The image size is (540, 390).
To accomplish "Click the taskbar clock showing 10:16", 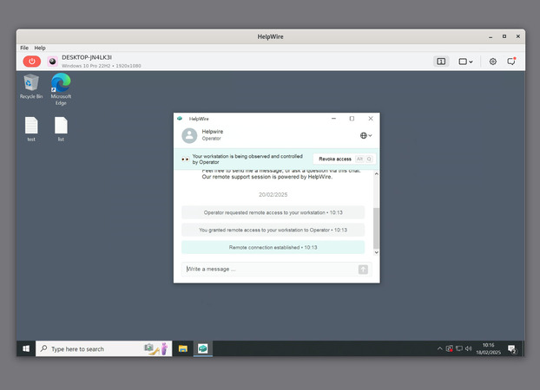I will tap(488, 348).
